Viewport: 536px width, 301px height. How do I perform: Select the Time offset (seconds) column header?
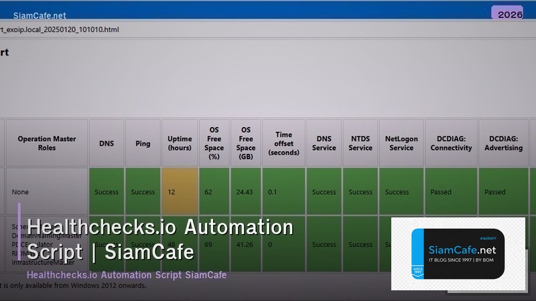283,143
